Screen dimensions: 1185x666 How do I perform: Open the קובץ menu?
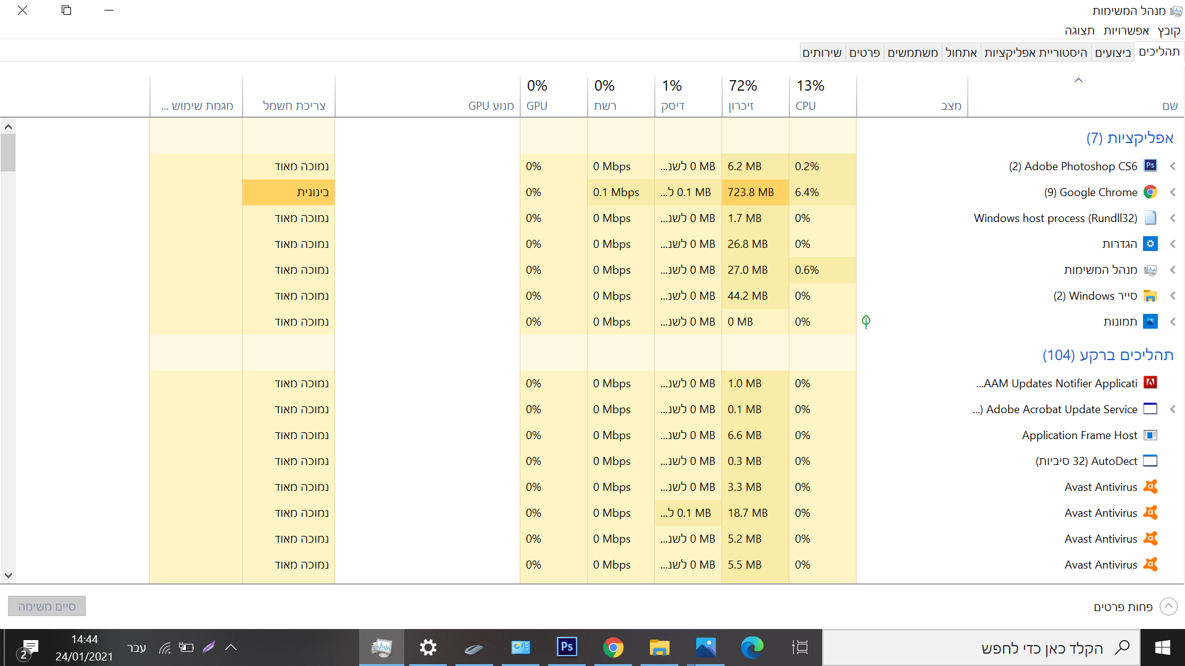pos(1168,30)
